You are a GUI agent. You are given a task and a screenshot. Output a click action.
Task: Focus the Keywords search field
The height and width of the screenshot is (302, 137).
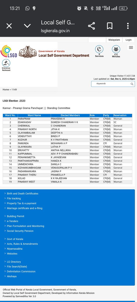(x=113, y=84)
